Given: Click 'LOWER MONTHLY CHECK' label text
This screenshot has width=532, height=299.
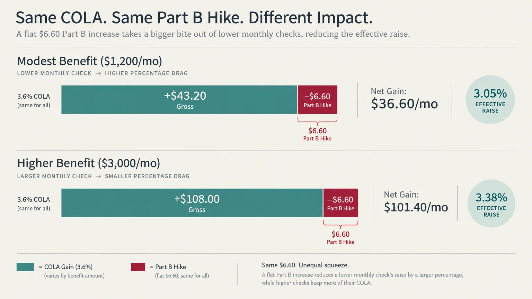Looking at the screenshot, I should (x=54, y=73).
